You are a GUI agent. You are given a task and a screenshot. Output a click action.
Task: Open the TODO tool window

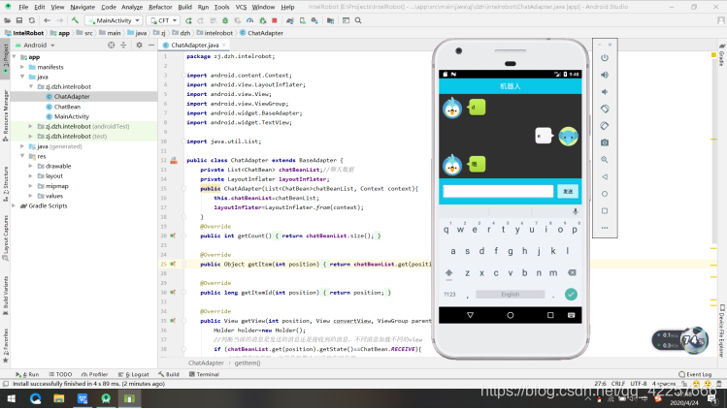coord(61,374)
